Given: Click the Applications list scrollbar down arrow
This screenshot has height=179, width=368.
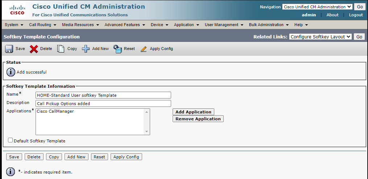Looking at the screenshot, I should [147, 132].
